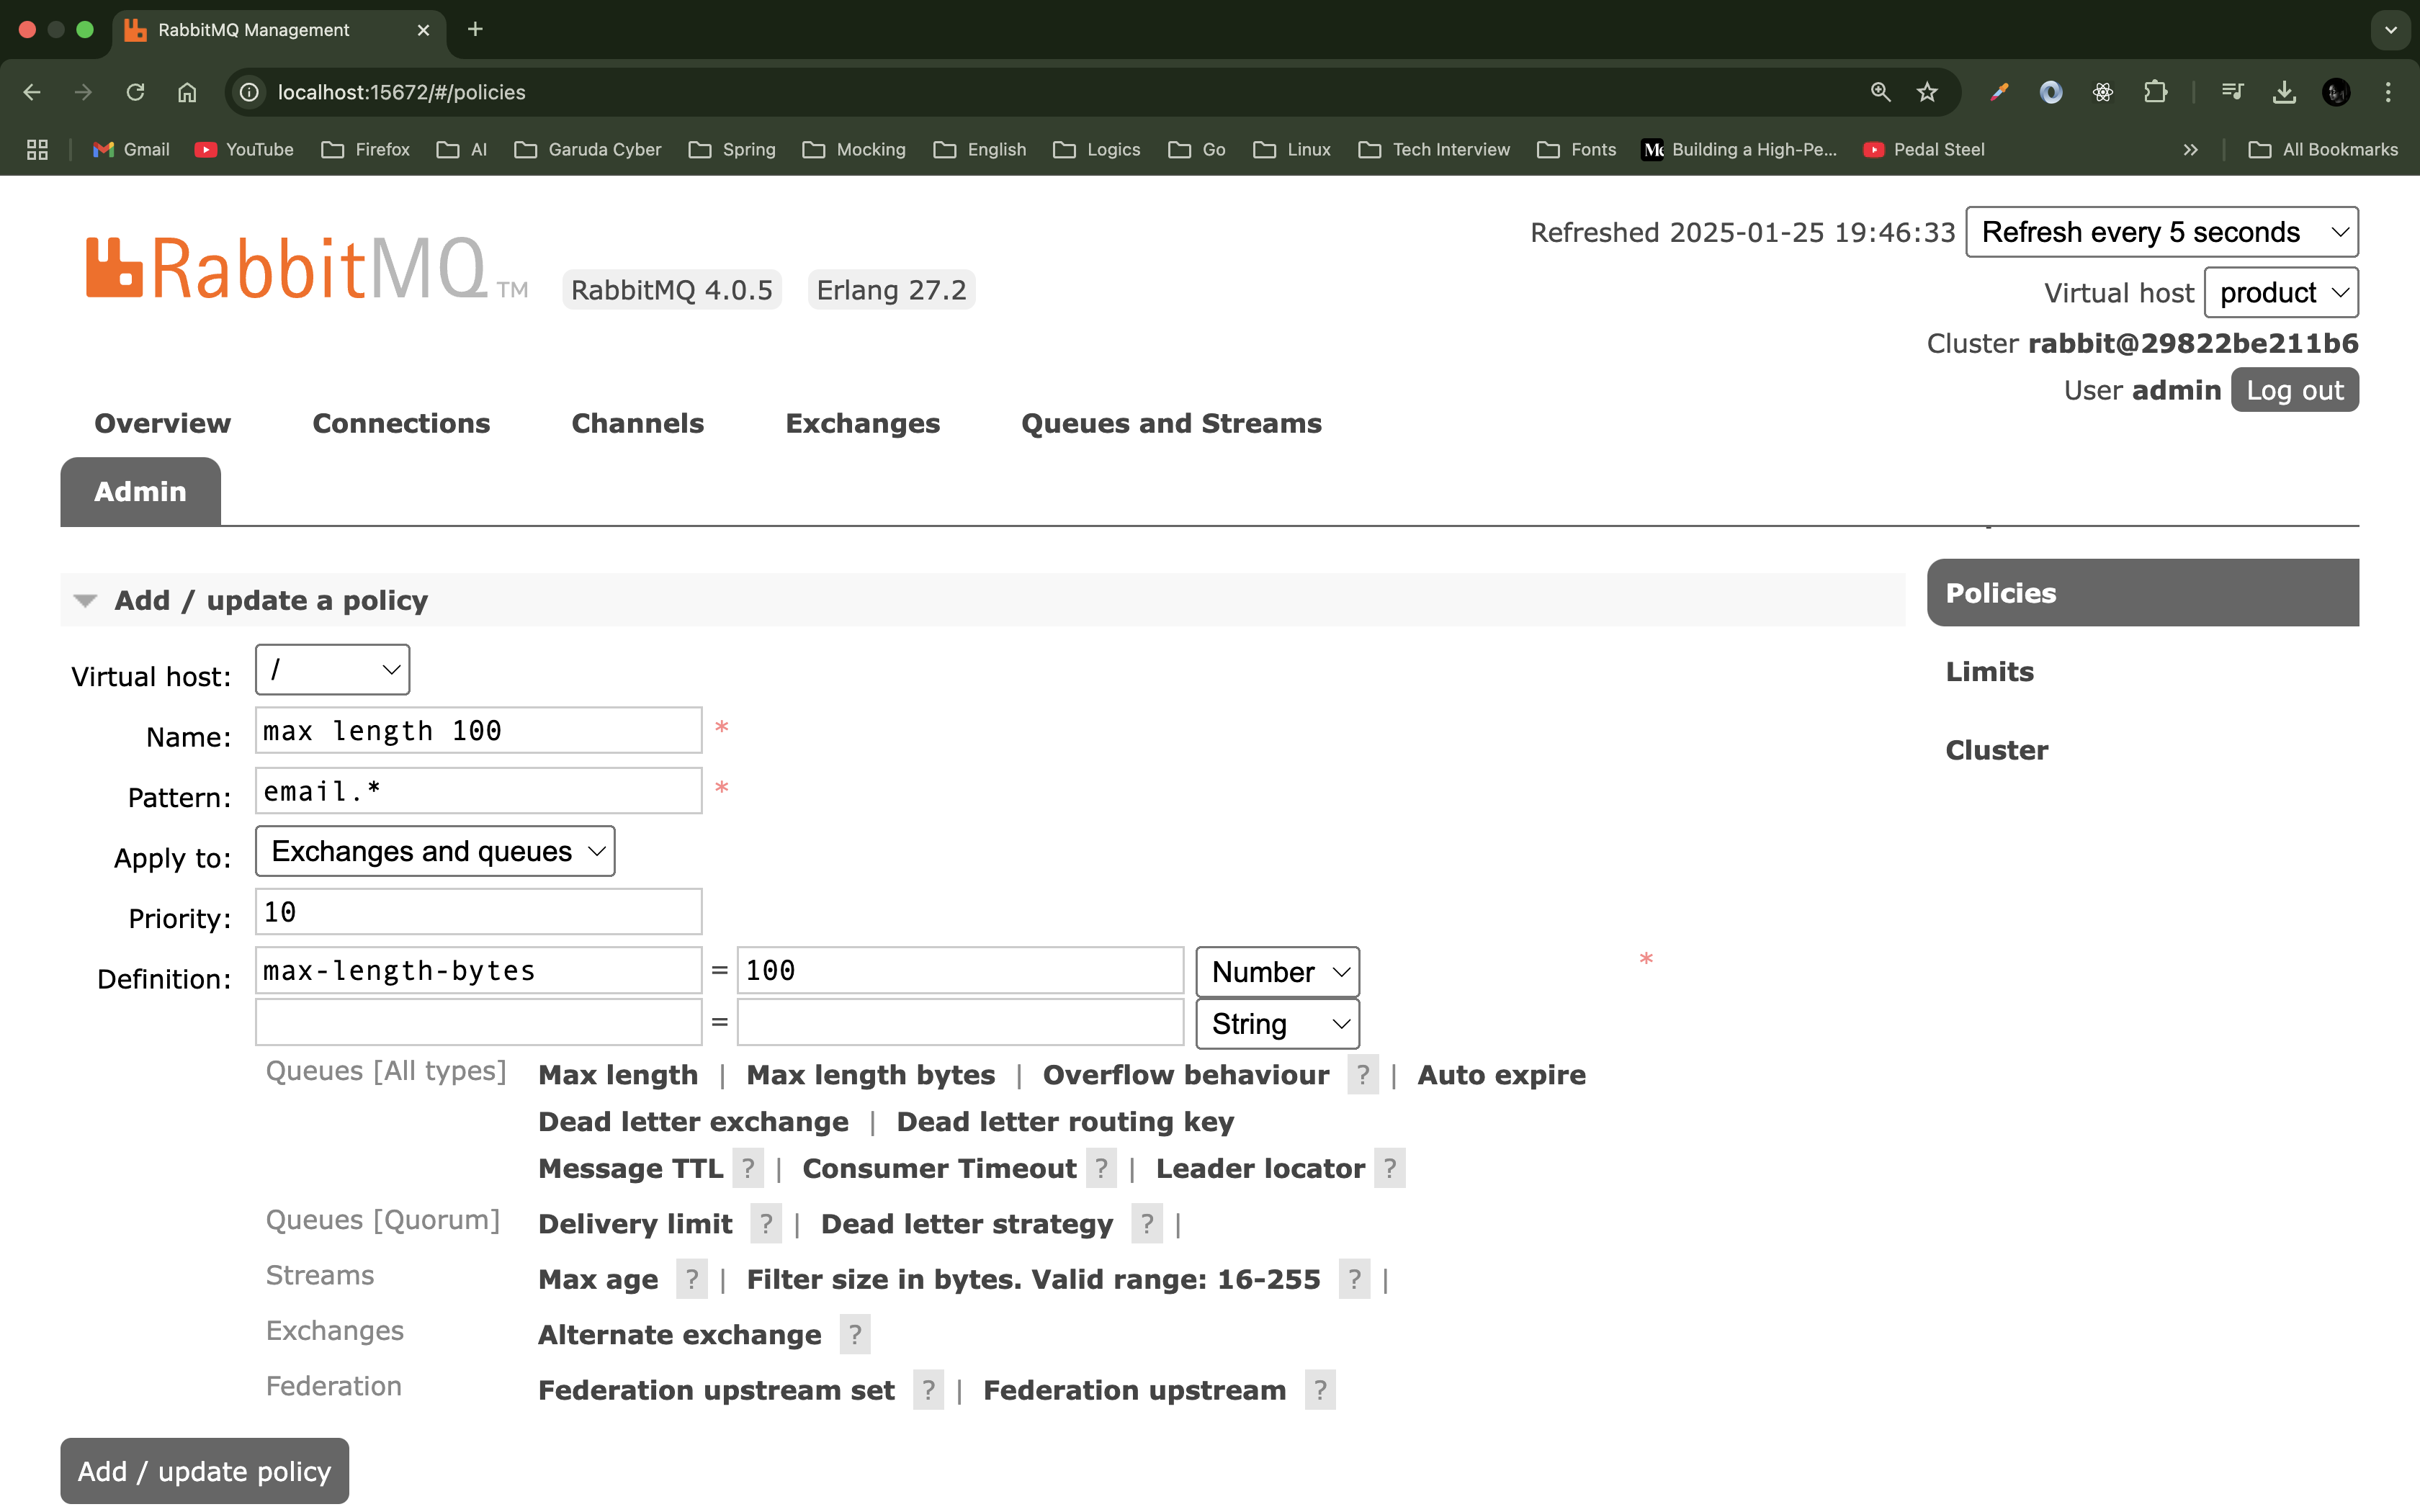Image resolution: width=2420 pixels, height=1512 pixels.
Task: Open the Refresh every 5 seconds dropdown
Action: [x=2162, y=232]
